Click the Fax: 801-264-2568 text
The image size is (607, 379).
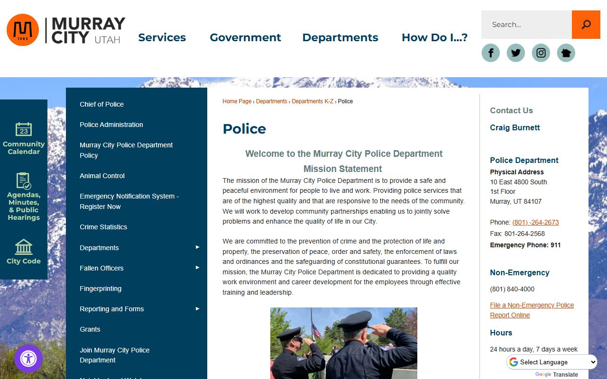pyautogui.click(x=517, y=234)
